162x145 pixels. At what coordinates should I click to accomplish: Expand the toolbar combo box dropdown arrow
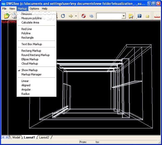pos(124,16)
